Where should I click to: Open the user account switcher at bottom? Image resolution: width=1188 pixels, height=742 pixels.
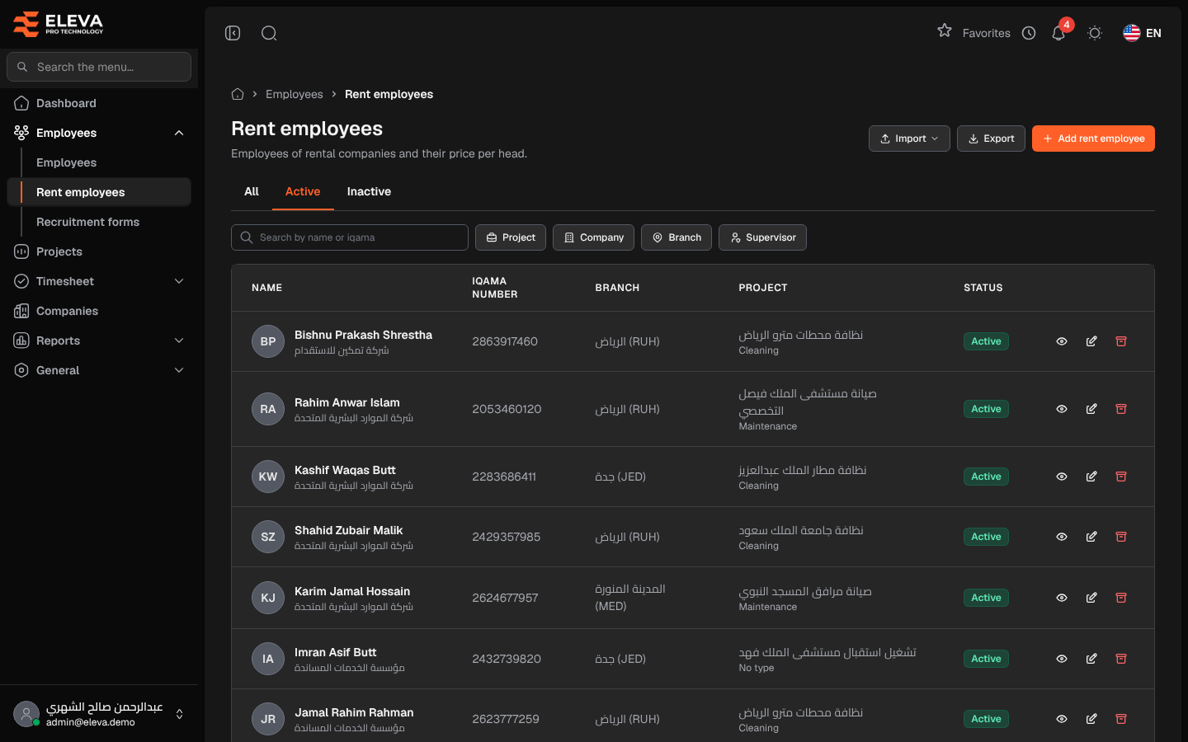(99, 714)
